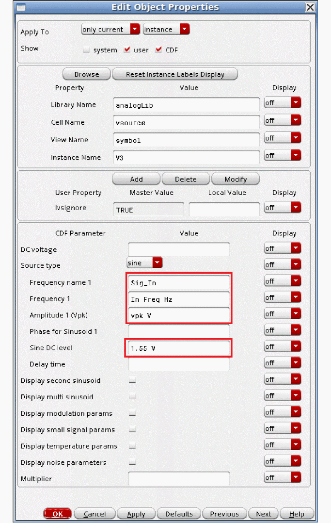Click the Modify user property button

coord(236,179)
